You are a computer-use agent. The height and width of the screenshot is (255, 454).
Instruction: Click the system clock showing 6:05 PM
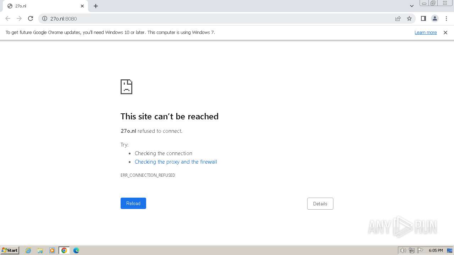pos(436,250)
